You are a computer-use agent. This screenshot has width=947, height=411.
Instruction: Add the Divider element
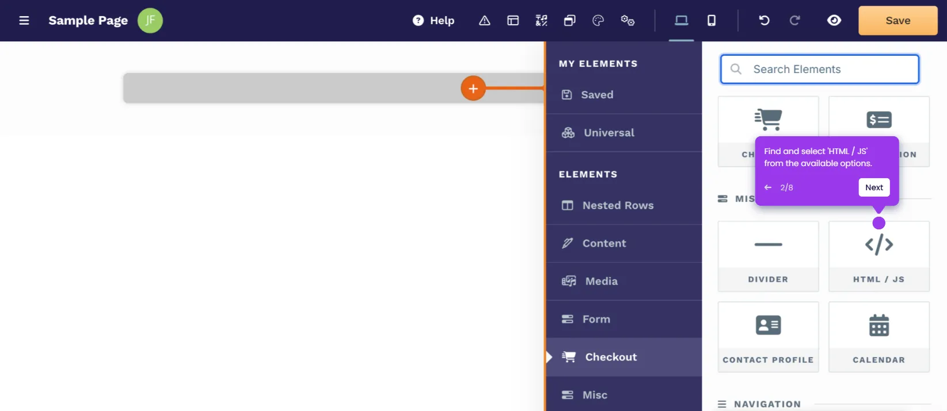769,256
